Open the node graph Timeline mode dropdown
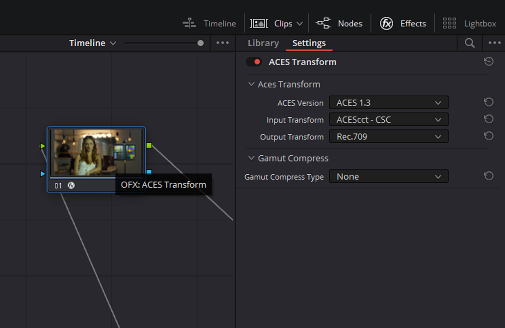 click(92, 43)
